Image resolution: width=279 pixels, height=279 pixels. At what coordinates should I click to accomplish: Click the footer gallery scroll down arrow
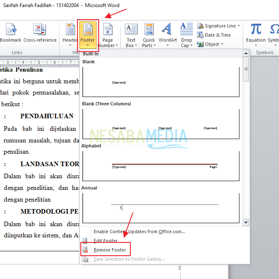[x=246, y=222]
